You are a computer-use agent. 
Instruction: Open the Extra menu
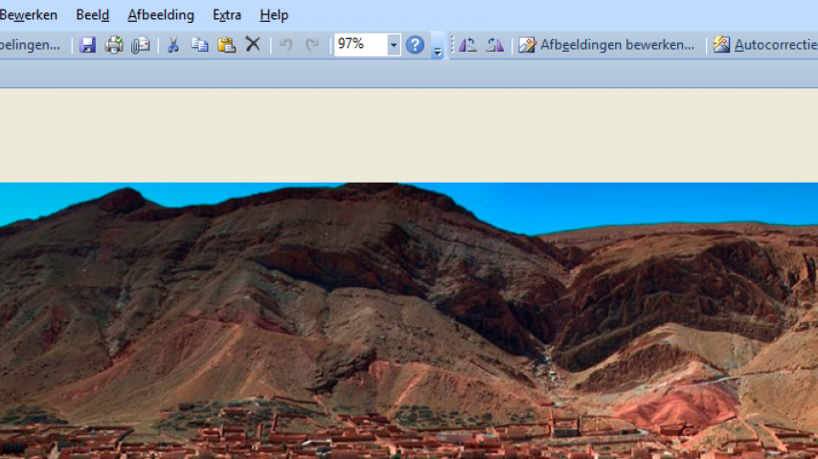(226, 15)
